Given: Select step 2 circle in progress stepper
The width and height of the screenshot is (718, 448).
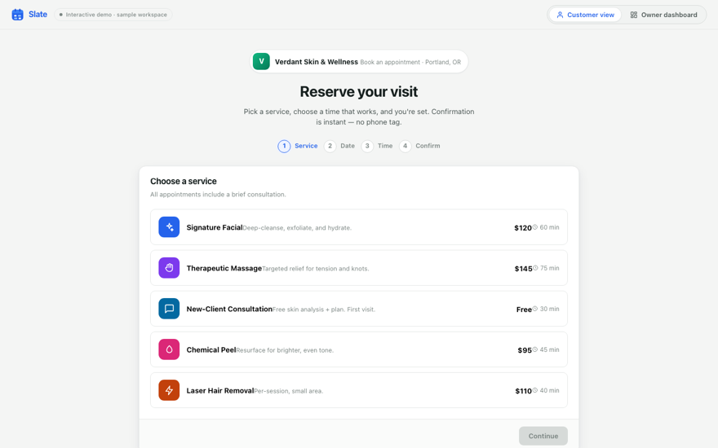Looking at the screenshot, I should [x=330, y=146].
